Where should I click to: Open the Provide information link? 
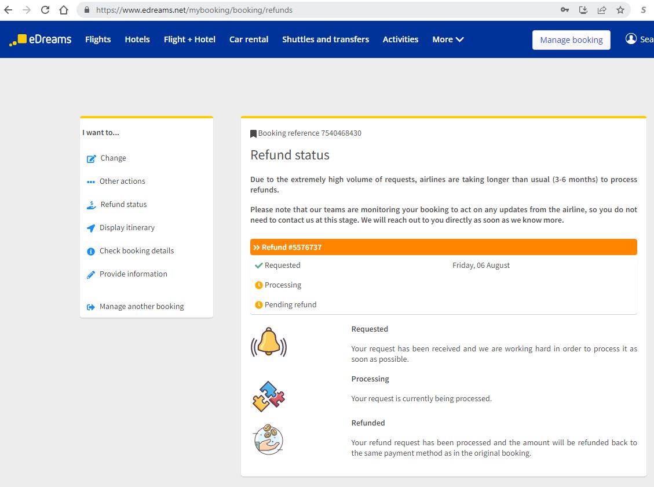tap(133, 274)
